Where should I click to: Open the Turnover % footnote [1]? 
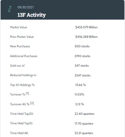click(27, 93)
